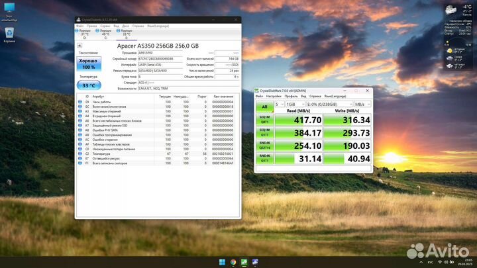Select the Таблицы плохих кластеров attribute row
The image size is (477, 268).
coord(156,144)
